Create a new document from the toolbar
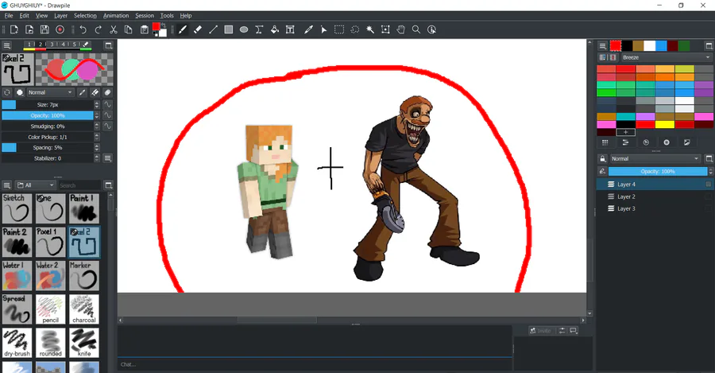This screenshot has height=373, width=715. pos(14,29)
